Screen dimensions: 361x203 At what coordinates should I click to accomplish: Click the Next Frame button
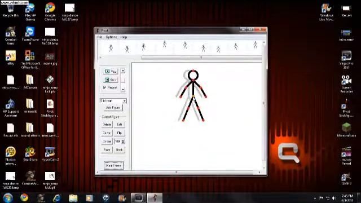pyautogui.click(x=113, y=165)
